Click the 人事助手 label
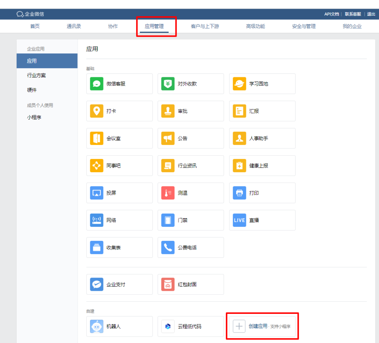Viewport: 379px width, 343px height. click(x=258, y=138)
